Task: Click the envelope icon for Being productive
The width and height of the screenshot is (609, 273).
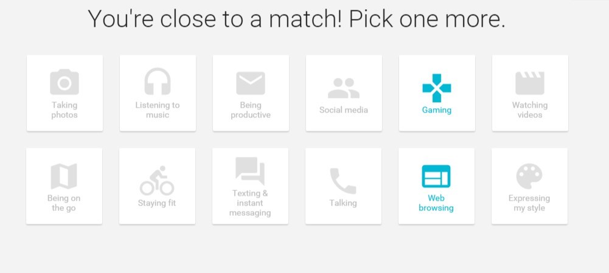Action: 251,83
